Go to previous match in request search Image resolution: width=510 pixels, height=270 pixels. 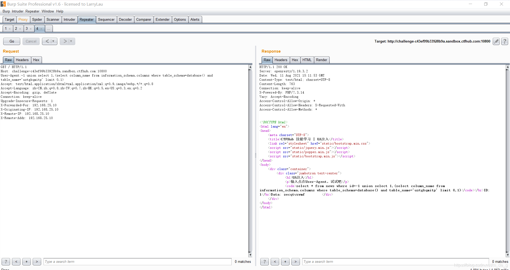coord(16,261)
